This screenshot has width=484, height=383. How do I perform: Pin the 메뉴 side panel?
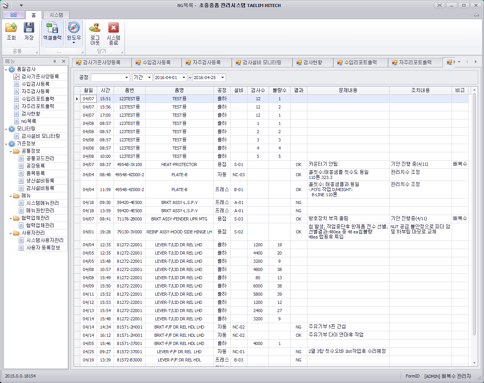point(54,61)
